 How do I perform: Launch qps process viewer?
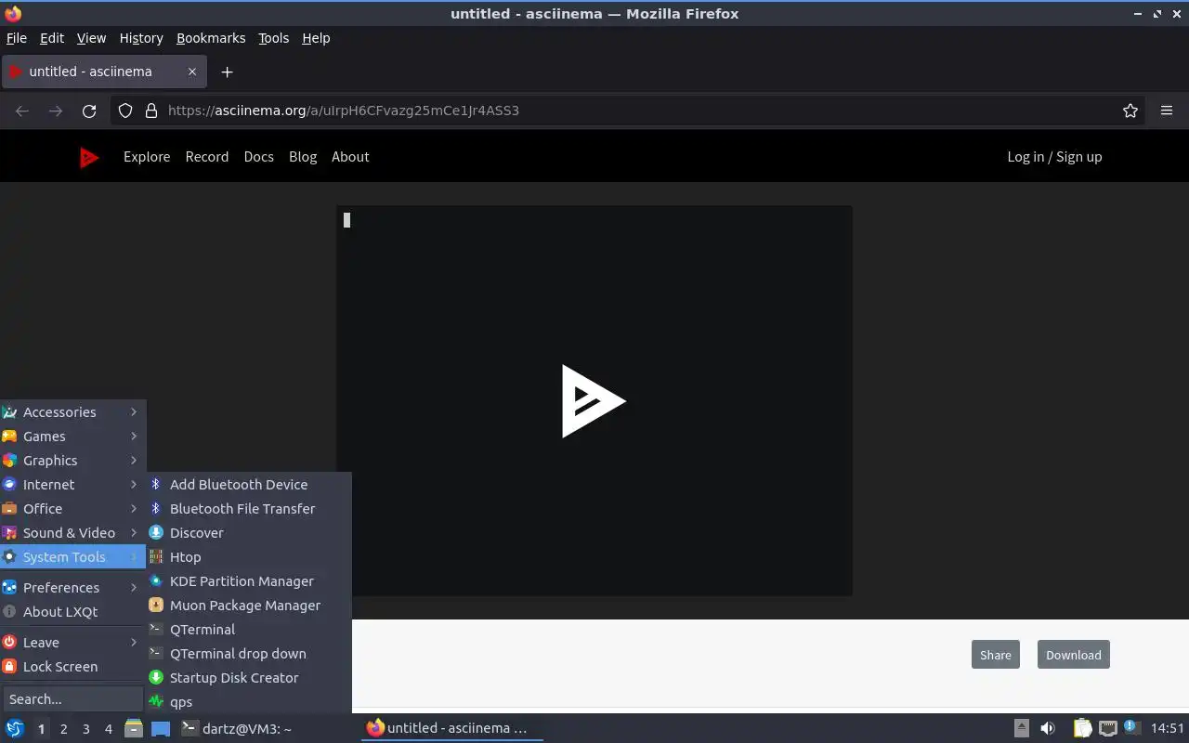[x=249, y=702]
